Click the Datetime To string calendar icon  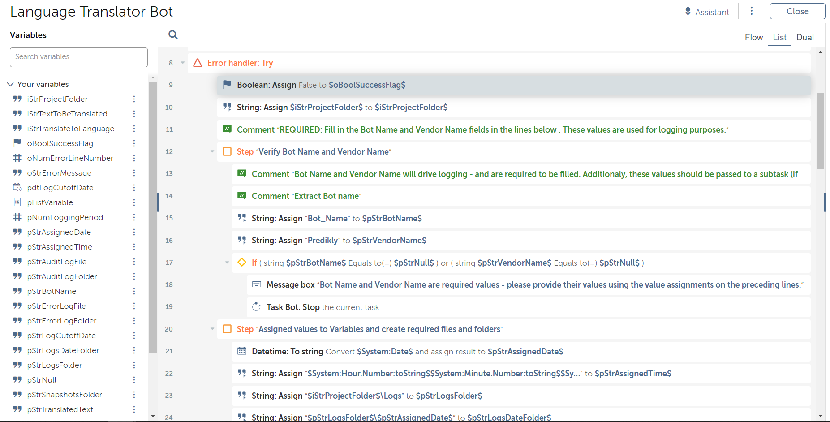pos(242,351)
